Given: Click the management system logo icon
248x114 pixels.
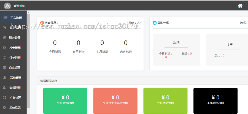Looking at the screenshot, I should 7,6.
